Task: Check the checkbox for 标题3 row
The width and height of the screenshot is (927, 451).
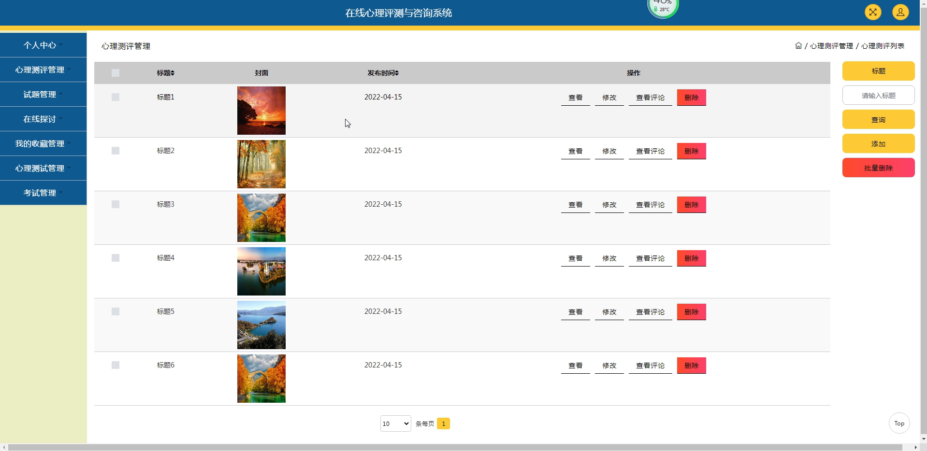Action: click(x=115, y=204)
